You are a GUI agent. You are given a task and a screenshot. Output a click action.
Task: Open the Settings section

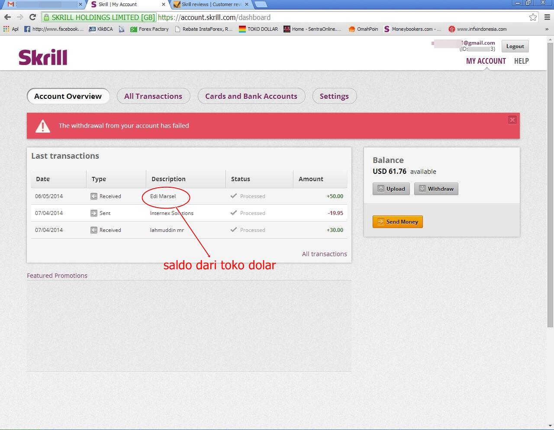(x=334, y=96)
